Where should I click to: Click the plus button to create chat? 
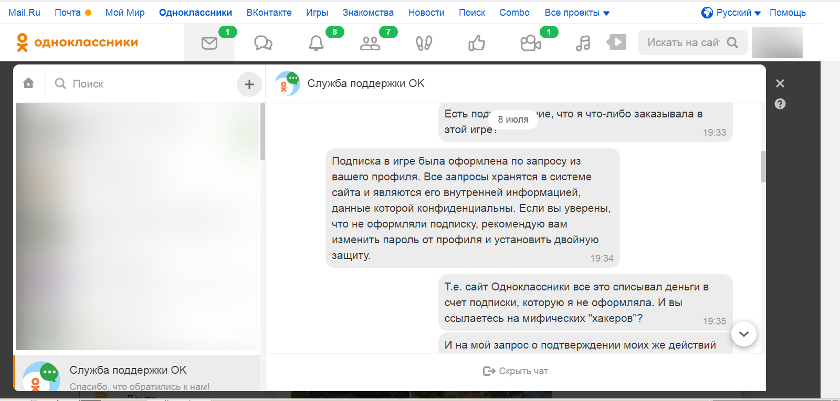[249, 84]
